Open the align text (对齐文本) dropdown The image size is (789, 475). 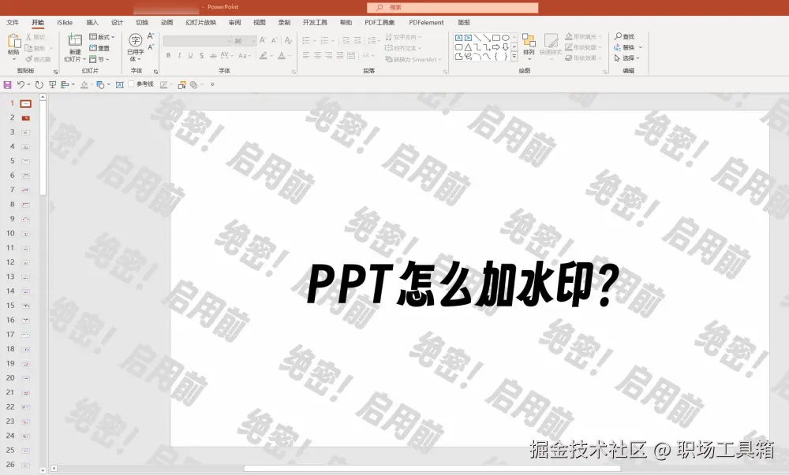tap(402, 48)
